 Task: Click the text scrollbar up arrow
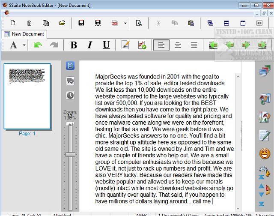click(238, 77)
